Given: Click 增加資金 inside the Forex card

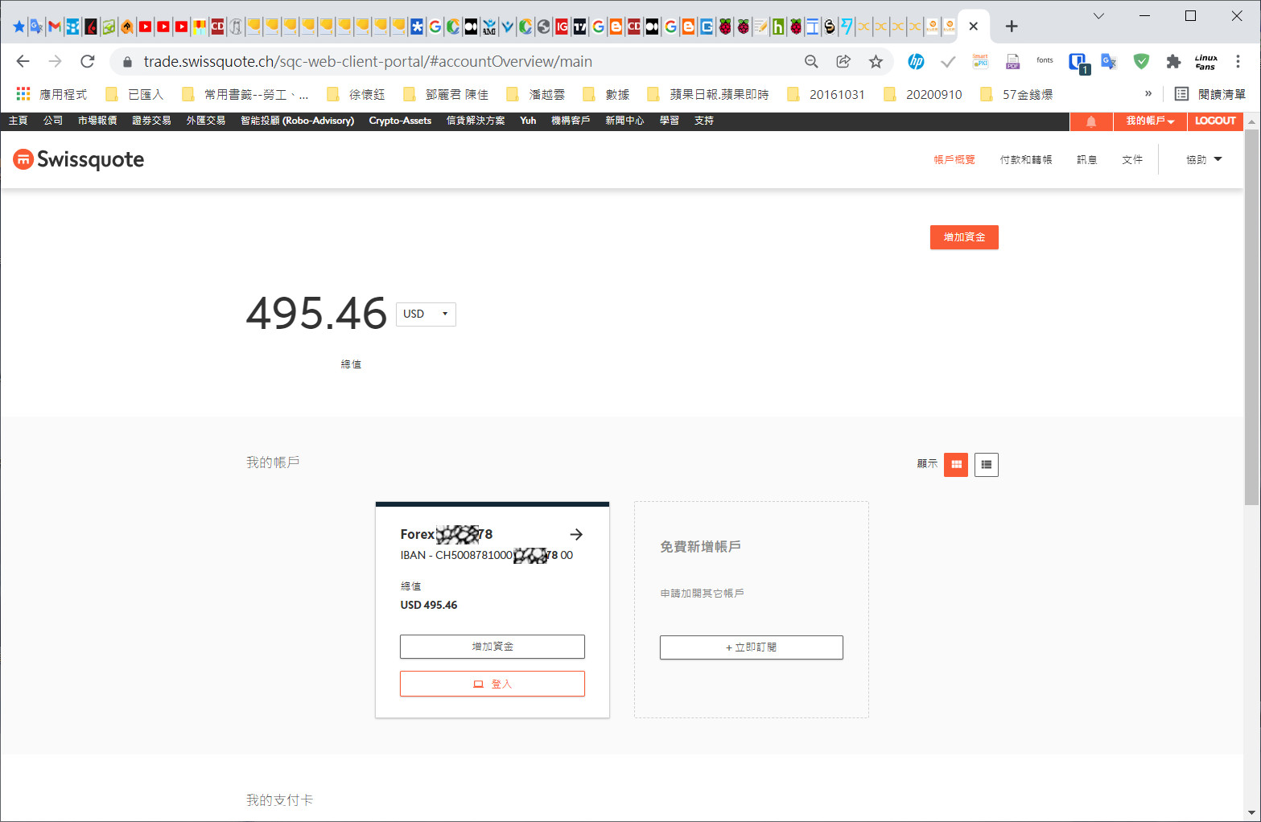Looking at the screenshot, I should [492, 647].
